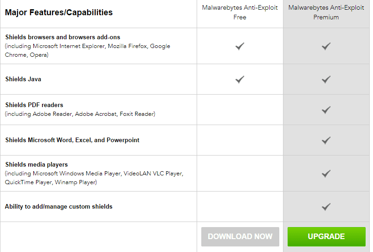Viewport: 373px width, 252px height.
Task: Click the Shields Java feature label
Action: coord(23,79)
